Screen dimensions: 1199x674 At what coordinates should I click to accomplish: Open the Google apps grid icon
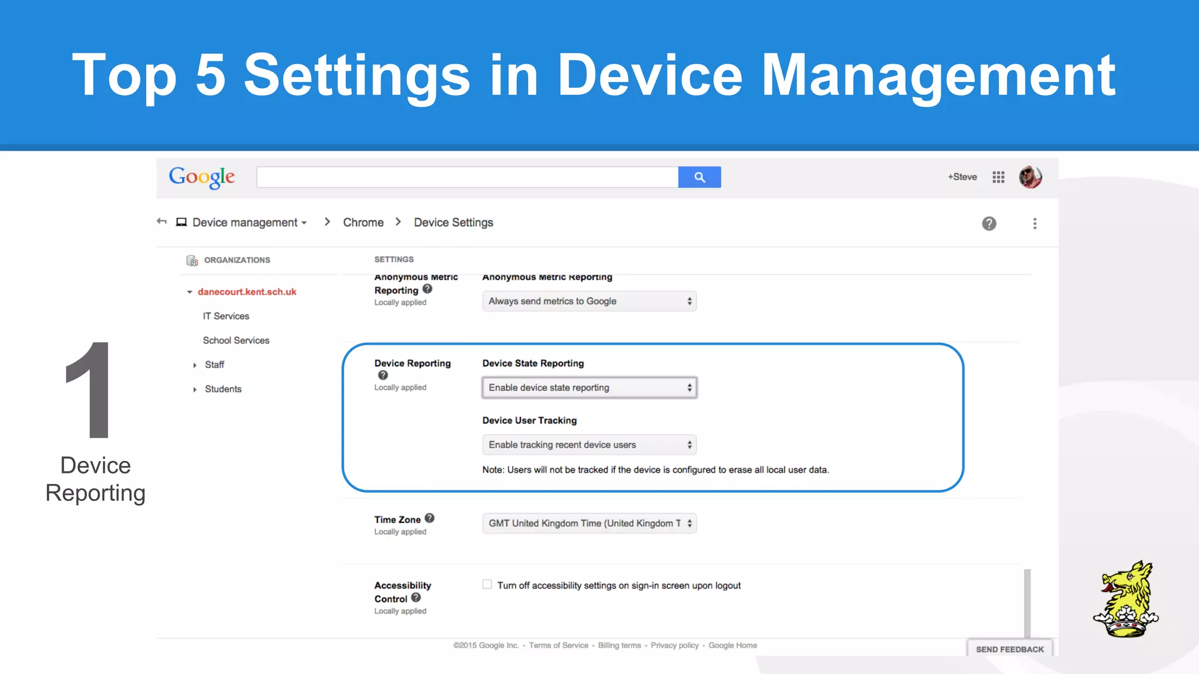tap(998, 177)
